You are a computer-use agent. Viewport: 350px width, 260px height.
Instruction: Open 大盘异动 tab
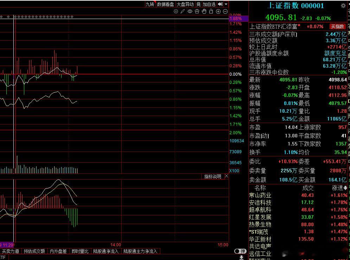click(185, 4)
